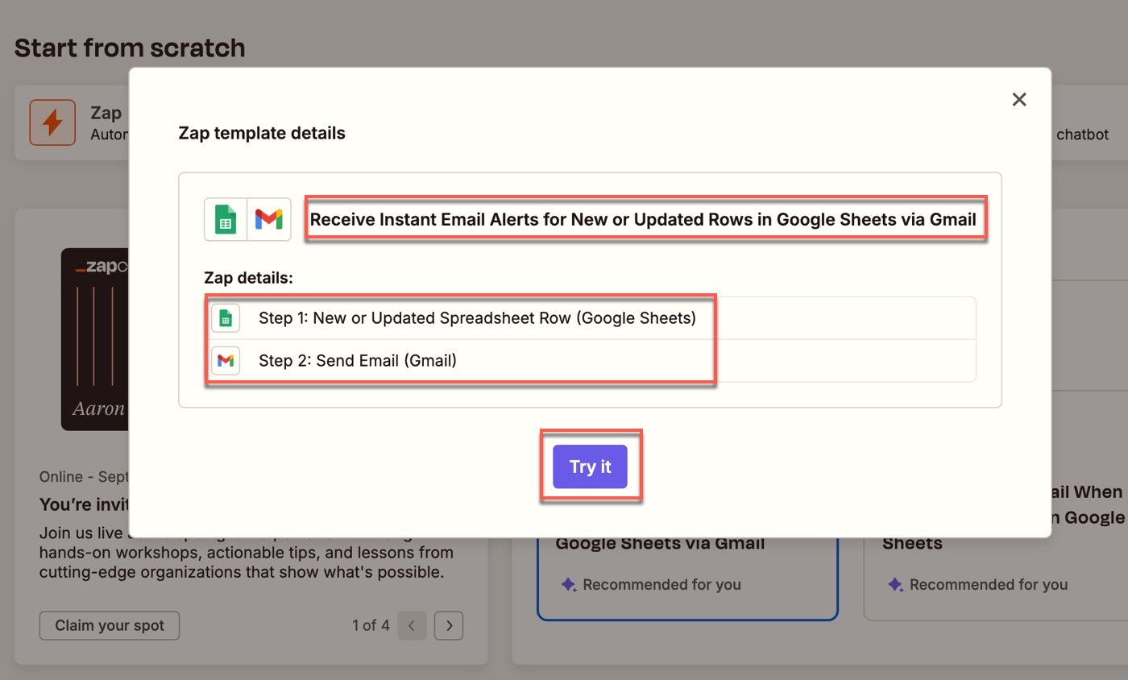1128x680 pixels.
Task: Click the Zap template details heading
Action: (x=262, y=133)
